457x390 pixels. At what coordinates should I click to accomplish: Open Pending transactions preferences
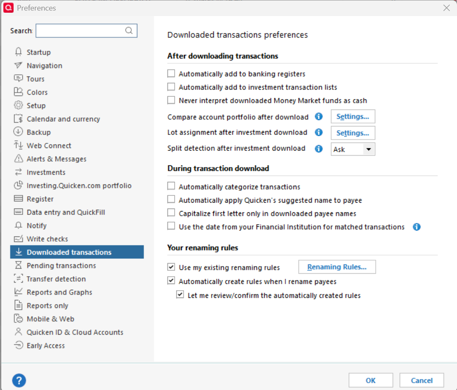coord(77,265)
